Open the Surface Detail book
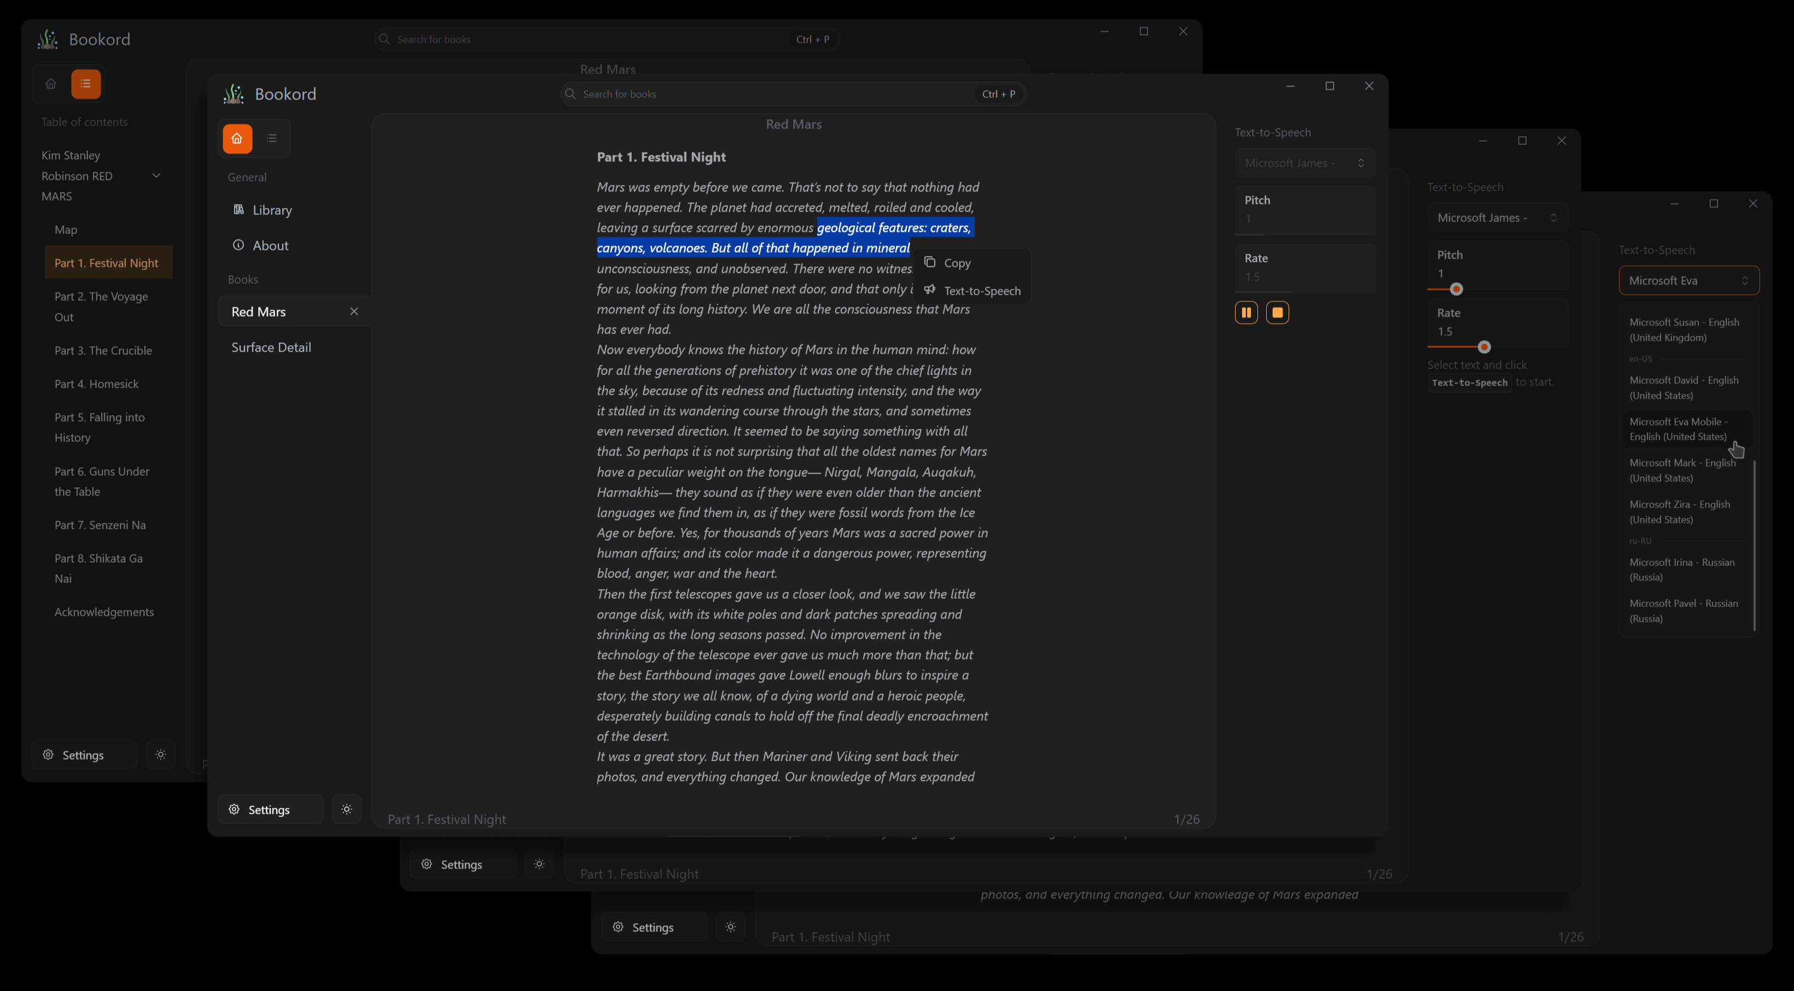 point(271,347)
